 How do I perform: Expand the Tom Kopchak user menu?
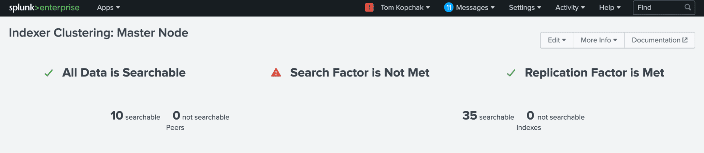[405, 8]
